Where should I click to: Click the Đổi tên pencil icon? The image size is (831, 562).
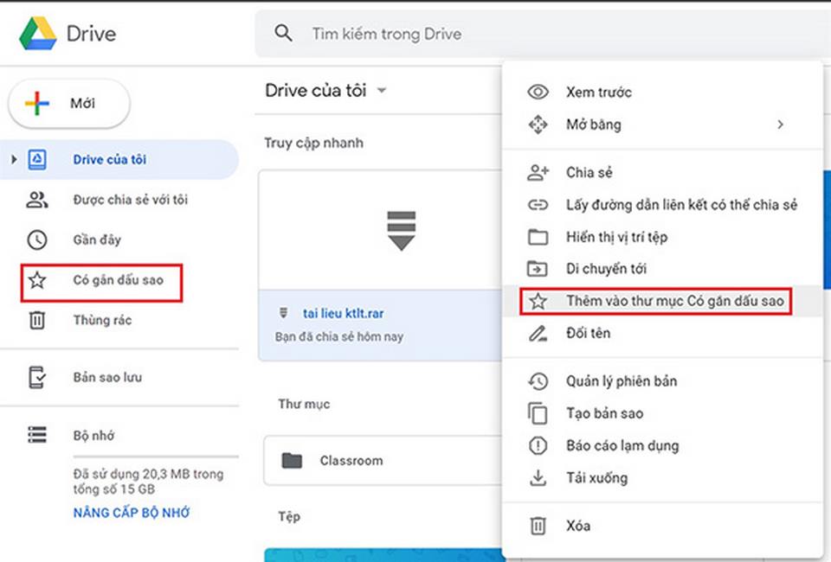(x=538, y=333)
